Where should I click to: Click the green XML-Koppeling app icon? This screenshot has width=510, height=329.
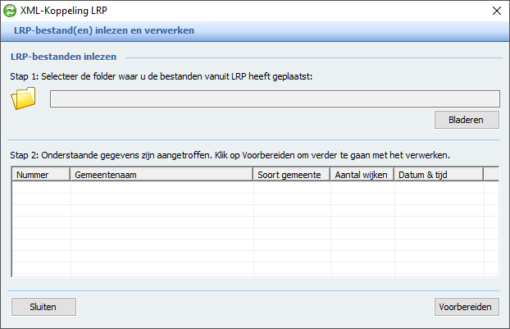(x=10, y=11)
